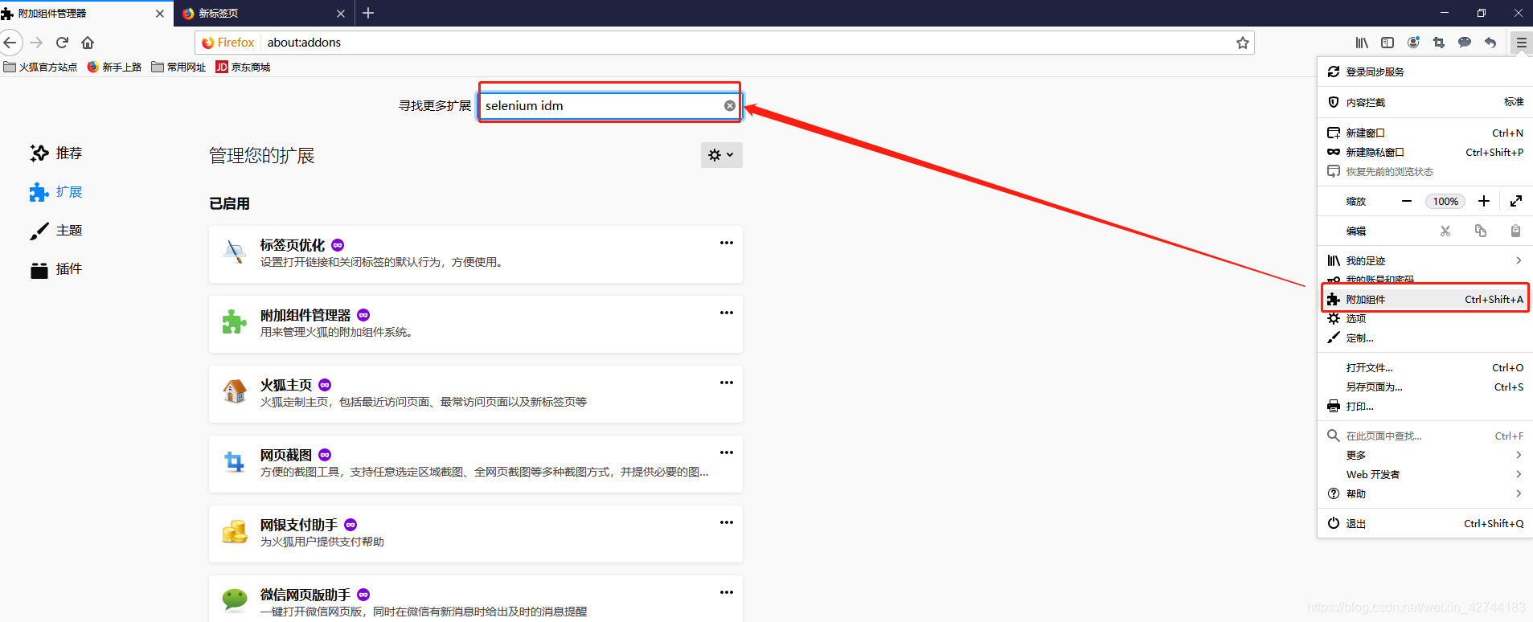Choose 新建窗口 from the menu
1533x622 pixels.
point(1425,133)
